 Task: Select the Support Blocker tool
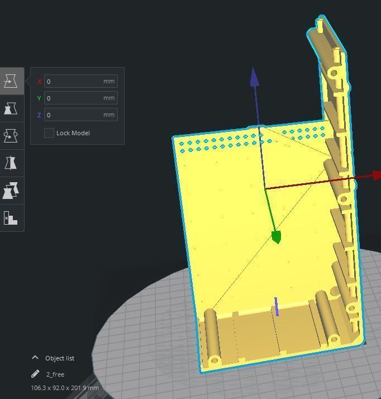pyautogui.click(x=11, y=218)
